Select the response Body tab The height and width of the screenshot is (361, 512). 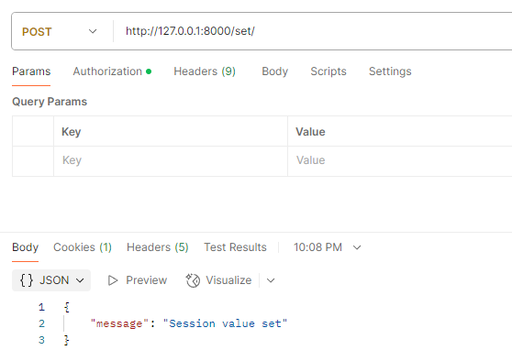(x=25, y=247)
